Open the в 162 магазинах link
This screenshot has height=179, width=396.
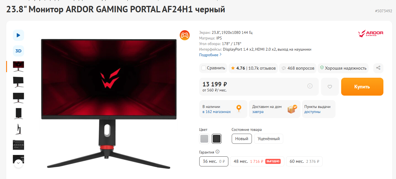pyautogui.click(x=217, y=112)
